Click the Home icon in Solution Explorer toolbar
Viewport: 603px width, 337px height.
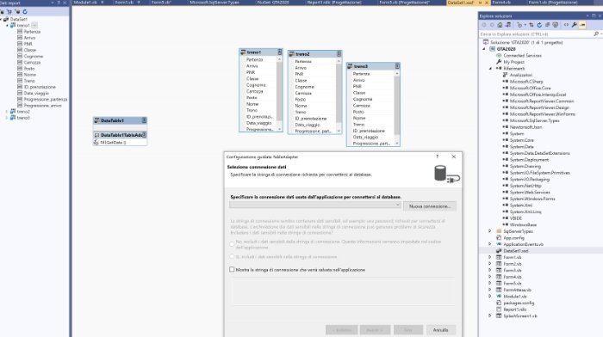(500, 25)
